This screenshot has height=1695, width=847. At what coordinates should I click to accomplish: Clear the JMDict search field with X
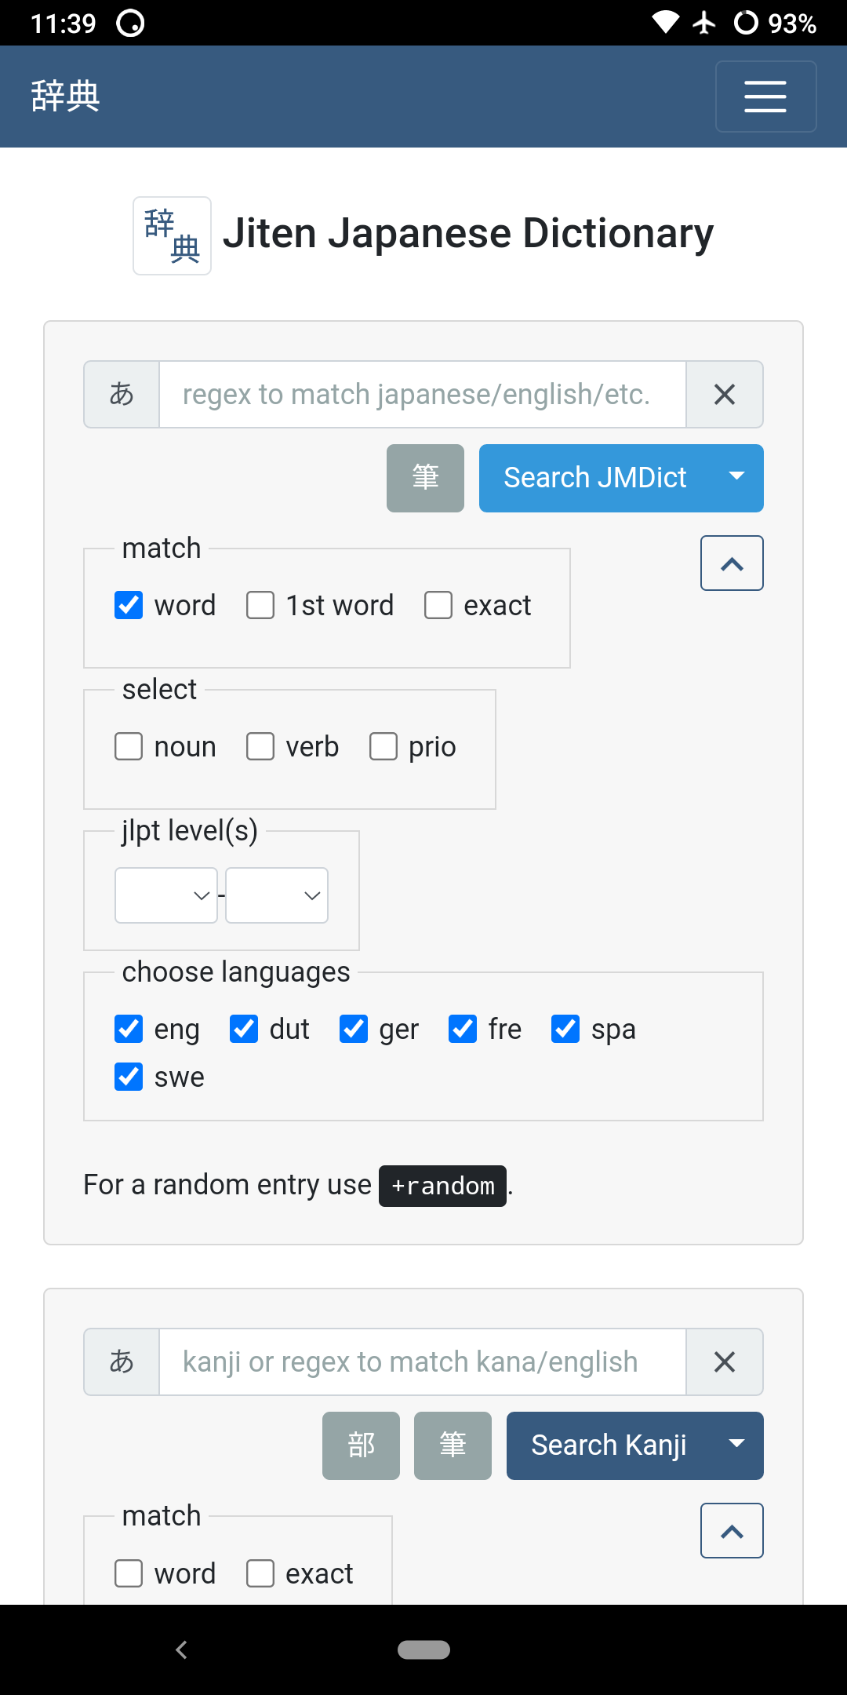[x=725, y=394]
